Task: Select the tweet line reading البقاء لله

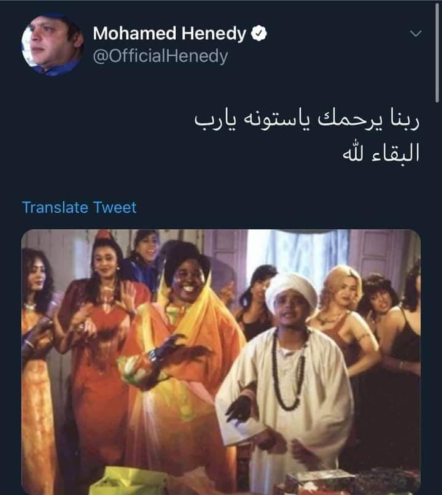Action: click(381, 153)
